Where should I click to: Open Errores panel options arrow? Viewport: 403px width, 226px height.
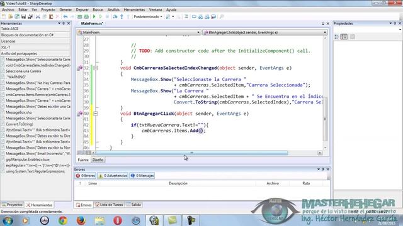[319, 169]
